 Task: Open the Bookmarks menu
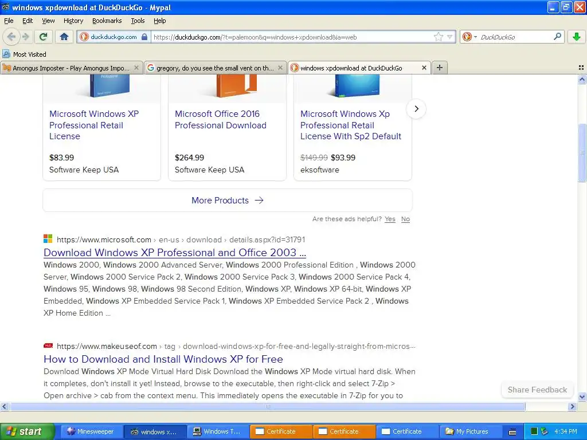107,21
